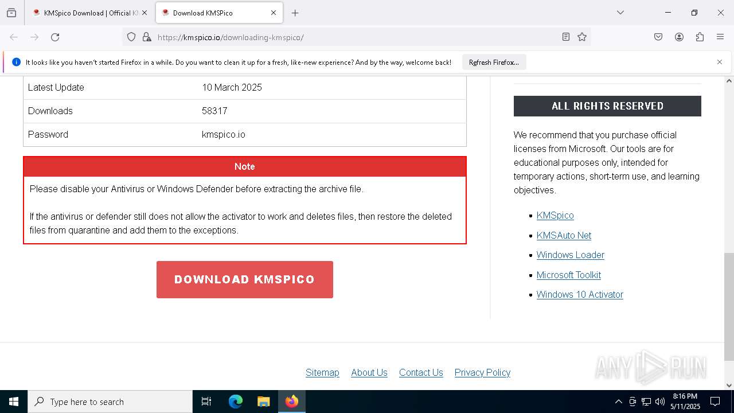This screenshot has height=413, width=734.
Task: Open the volume tray icon
Action: click(x=660, y=402)
